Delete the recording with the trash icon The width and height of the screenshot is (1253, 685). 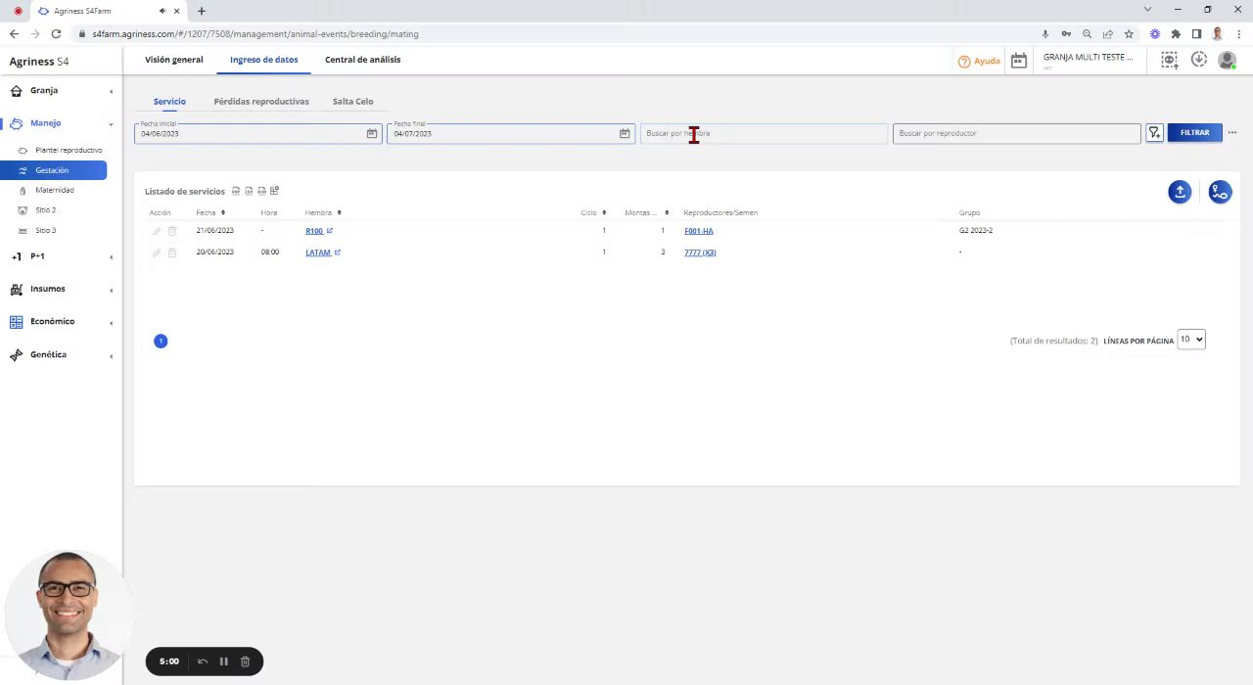click(245, 662)
